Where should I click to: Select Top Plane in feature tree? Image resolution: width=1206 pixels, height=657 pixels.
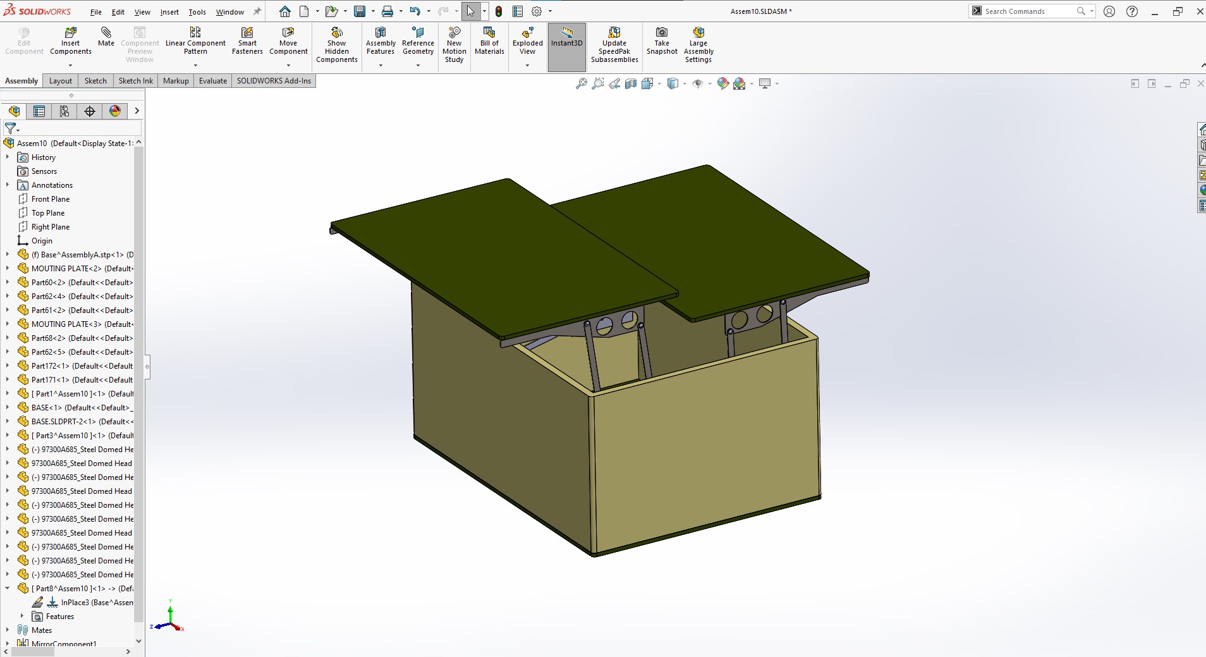click(x=48, y=213)
